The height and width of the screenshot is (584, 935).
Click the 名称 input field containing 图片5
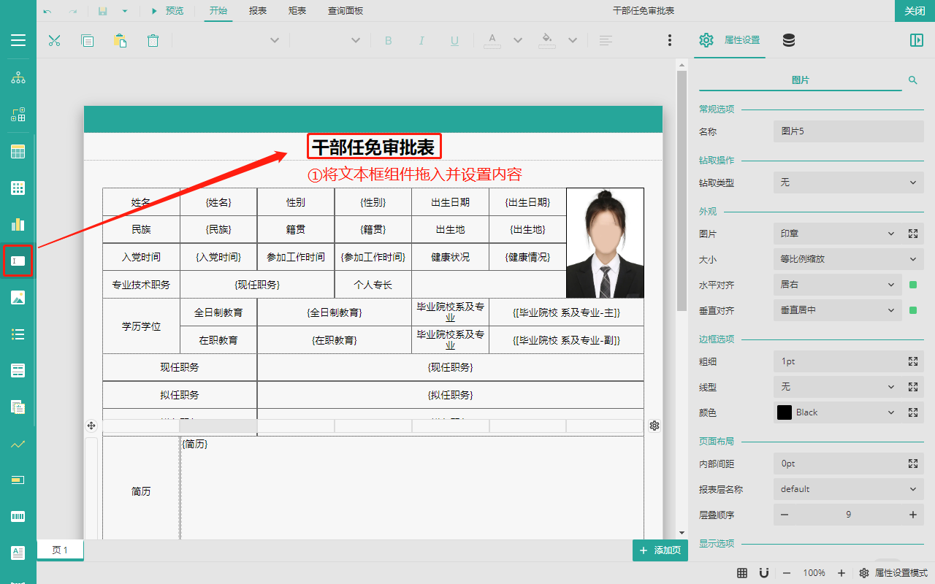point(848,131)
